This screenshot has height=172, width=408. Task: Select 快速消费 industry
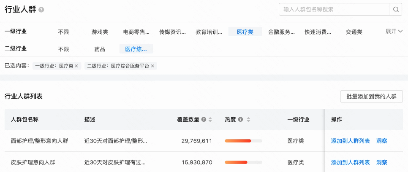(318, 32)
